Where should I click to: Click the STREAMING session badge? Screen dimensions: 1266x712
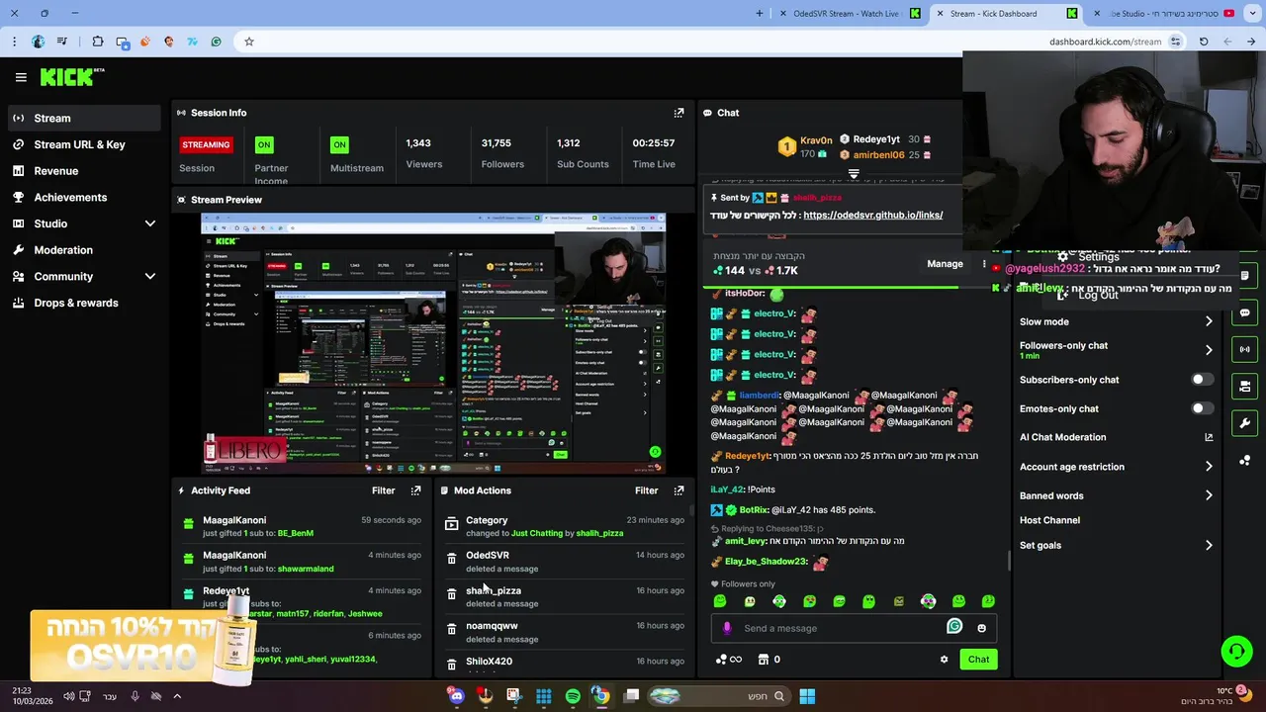(x=206, y=144)
